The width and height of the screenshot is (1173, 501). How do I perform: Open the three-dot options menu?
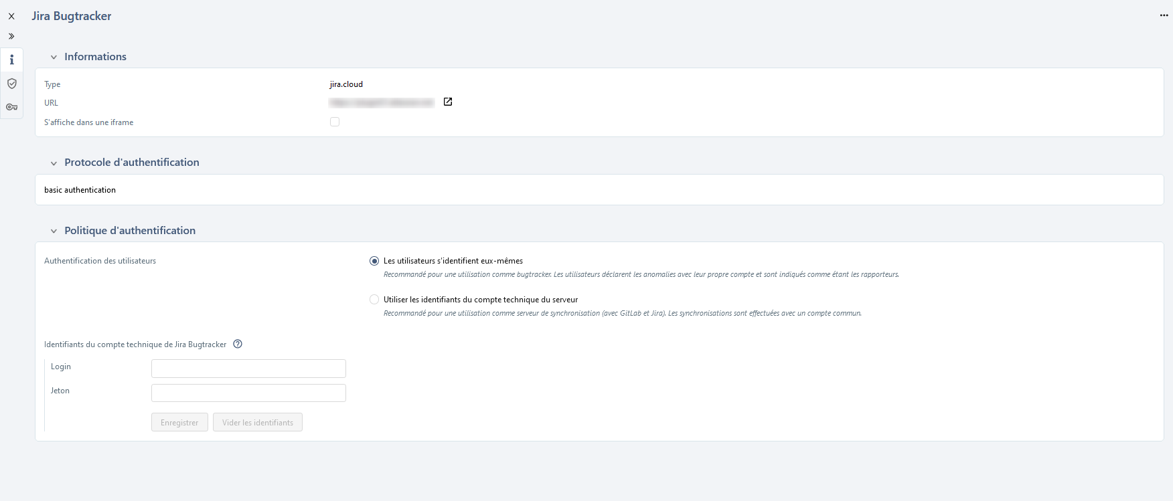click(1164, 15)
